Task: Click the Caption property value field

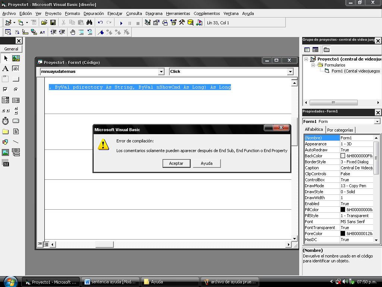Action: [x=356, y=168]
